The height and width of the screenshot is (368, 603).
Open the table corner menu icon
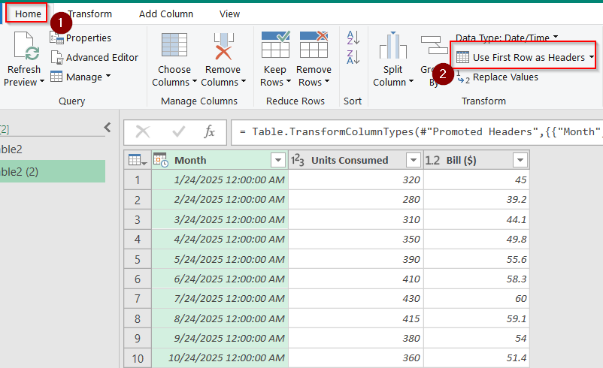point(138,160)
